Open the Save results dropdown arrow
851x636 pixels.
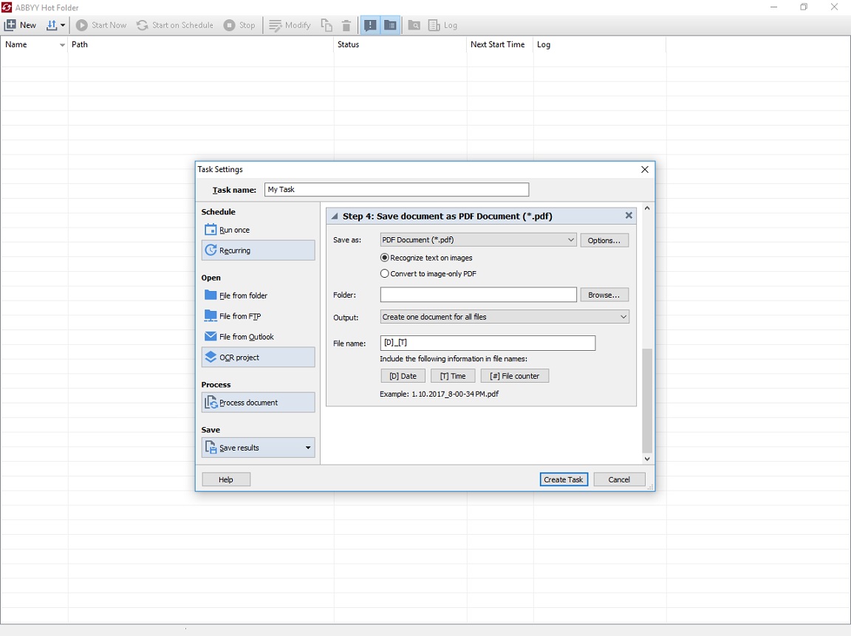click(x=308, y=448)
